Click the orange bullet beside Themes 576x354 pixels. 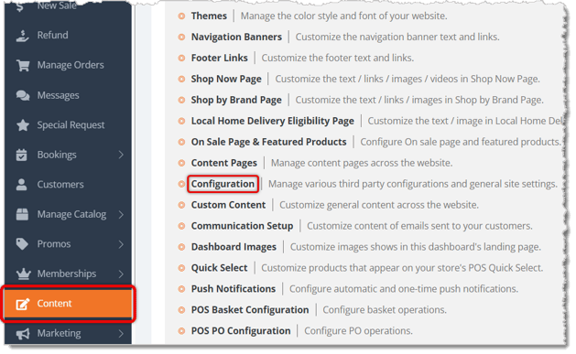point(181,16)
